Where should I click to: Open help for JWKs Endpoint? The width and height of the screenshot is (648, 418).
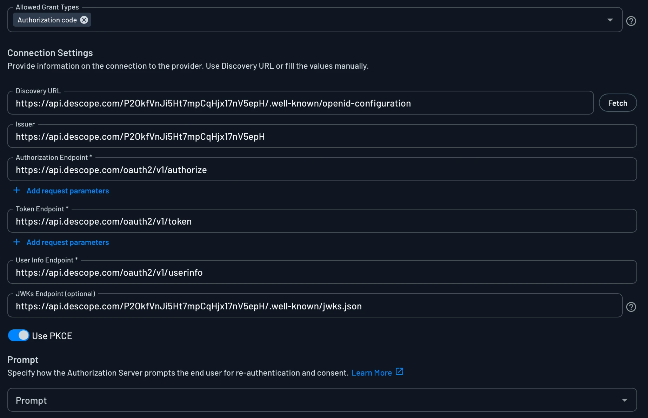tap(631, 307)
